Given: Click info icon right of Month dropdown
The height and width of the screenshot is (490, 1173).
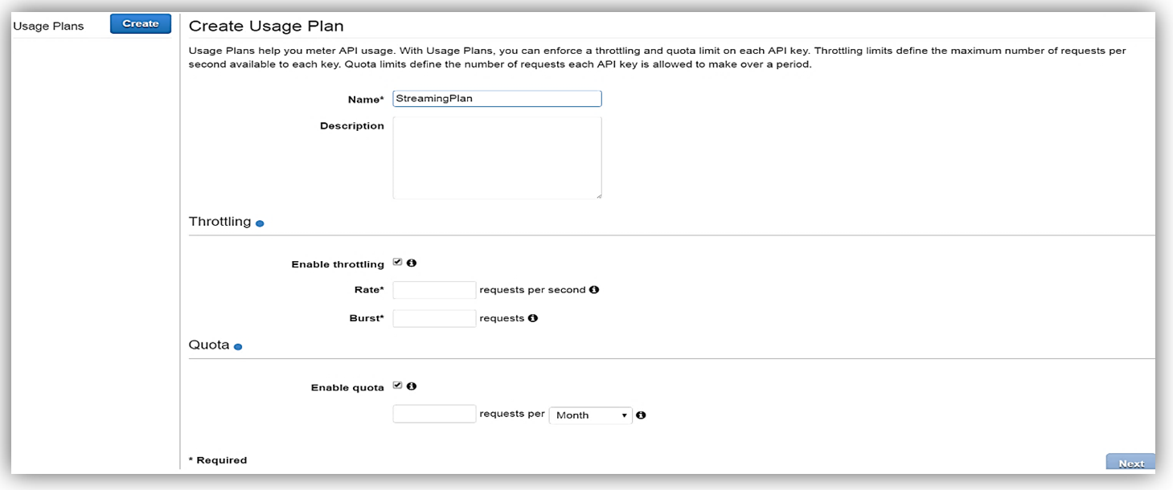Looking at the screenshot, I should tap(641, 415).
